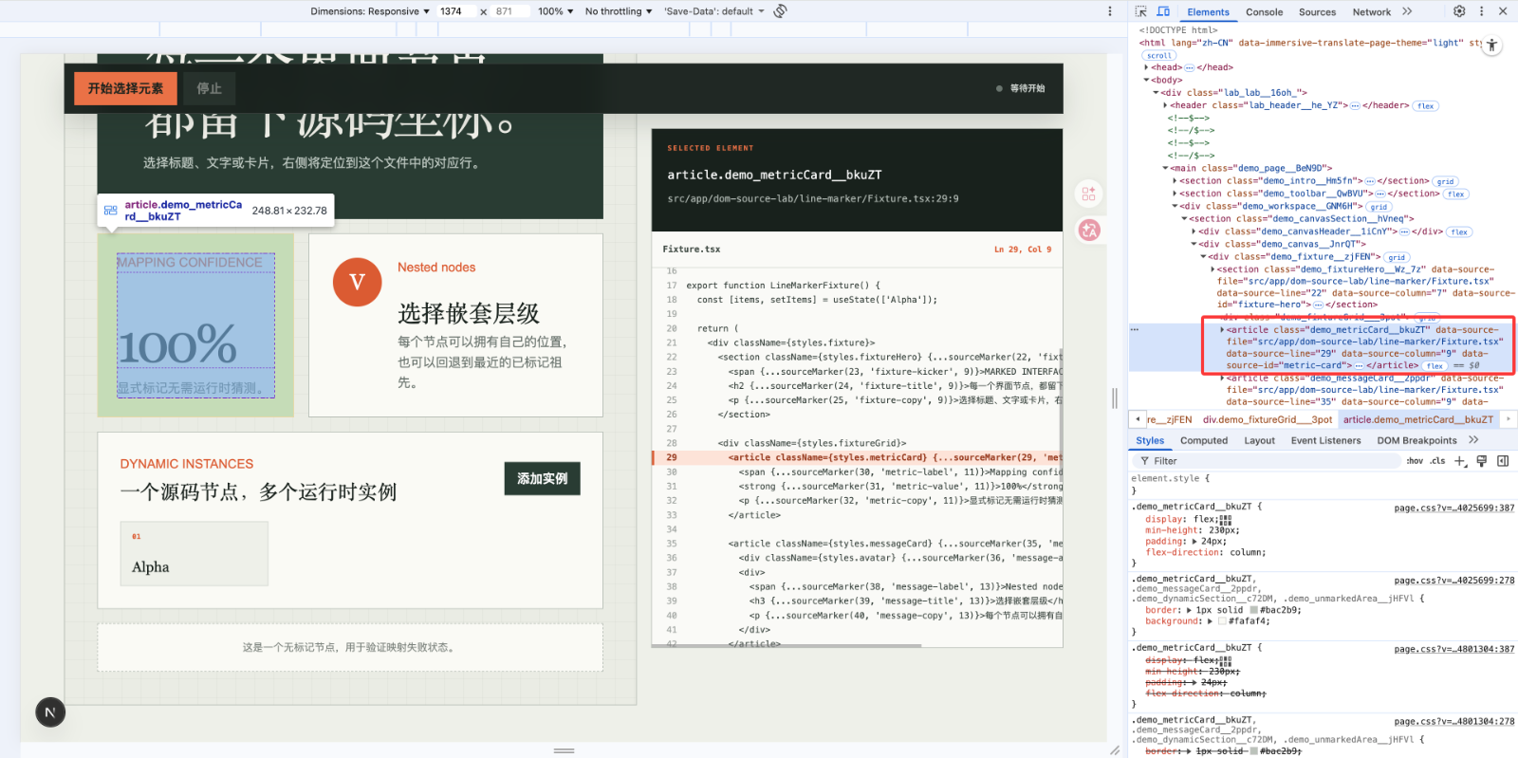Click the 停止 button
The image size is (1518, 758).
tap(209, 88)
